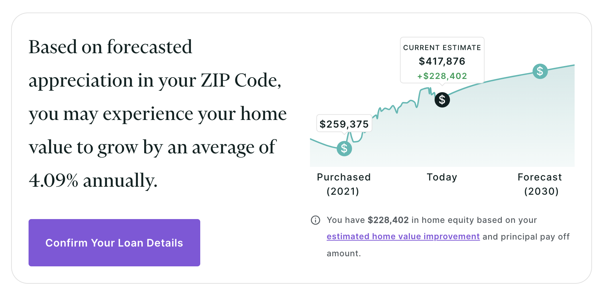This screenshot has height=290, width=599.
Task: Click the bold $228,402 equity amount text
Action: 388,220
